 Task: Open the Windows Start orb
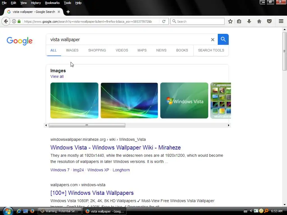click(x=8, y=211)
